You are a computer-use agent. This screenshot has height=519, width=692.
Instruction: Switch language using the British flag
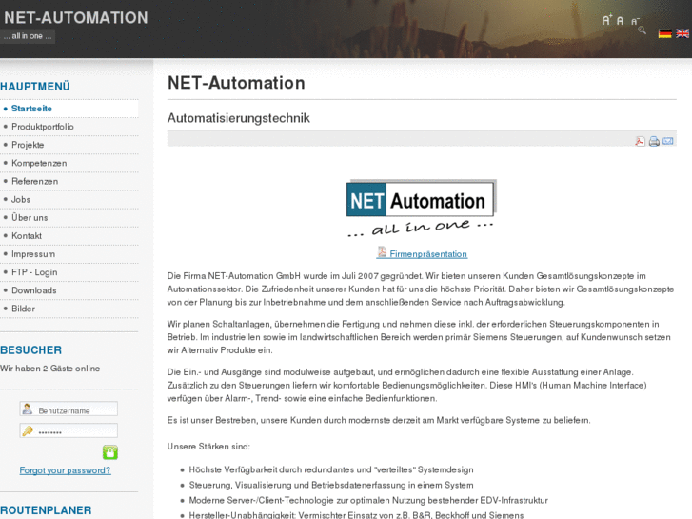(682, 33)
